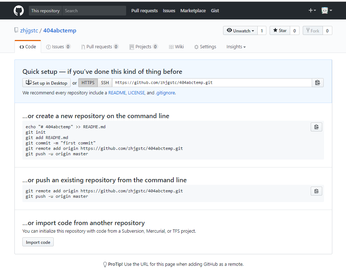The width and height of the screenshot is (346, 273).
Task: Click the GitHub Octocat logo
Action: 19,10
